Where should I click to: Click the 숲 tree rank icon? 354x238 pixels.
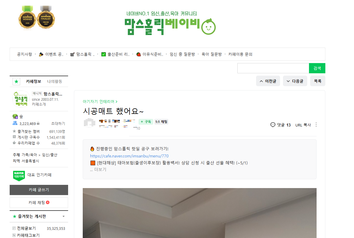pos(15,116)
